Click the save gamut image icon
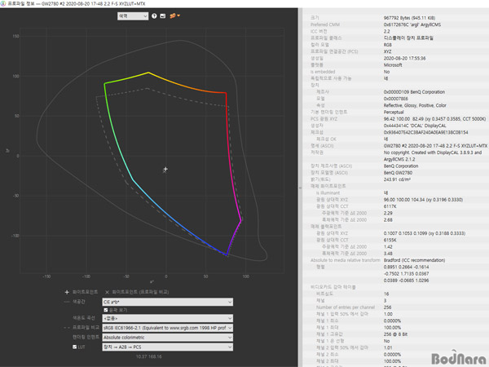 (163, 16)
